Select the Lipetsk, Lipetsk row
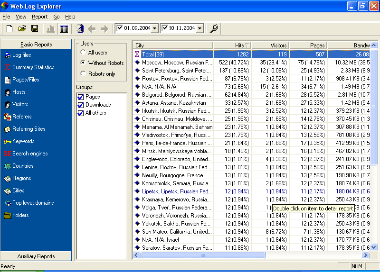 coord(252,191)
